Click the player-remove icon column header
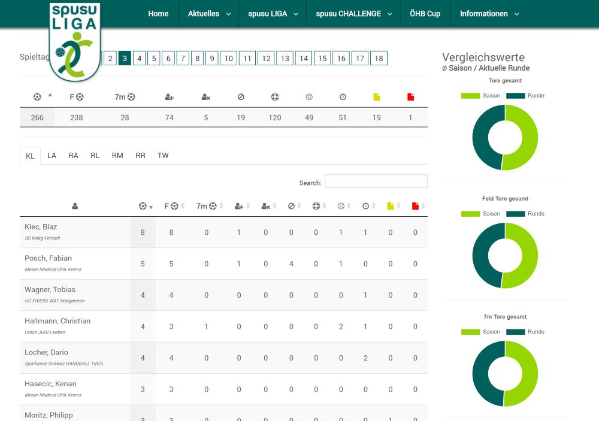The width and height of the screenshot is (599, 421). pos(265,205)
